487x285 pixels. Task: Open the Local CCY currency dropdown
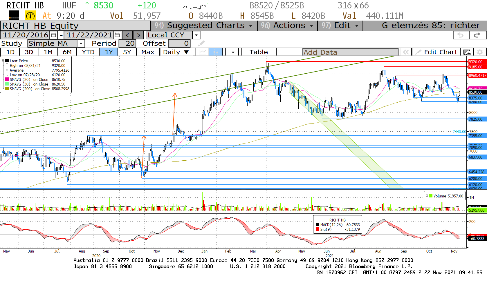point(196,35)
